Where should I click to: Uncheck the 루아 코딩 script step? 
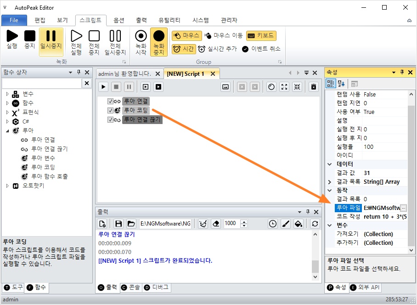tap(110, 110)
